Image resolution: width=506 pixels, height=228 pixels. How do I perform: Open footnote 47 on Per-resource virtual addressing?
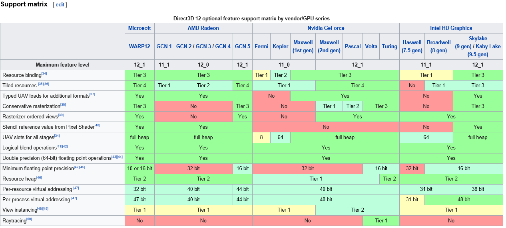(76, 188)
